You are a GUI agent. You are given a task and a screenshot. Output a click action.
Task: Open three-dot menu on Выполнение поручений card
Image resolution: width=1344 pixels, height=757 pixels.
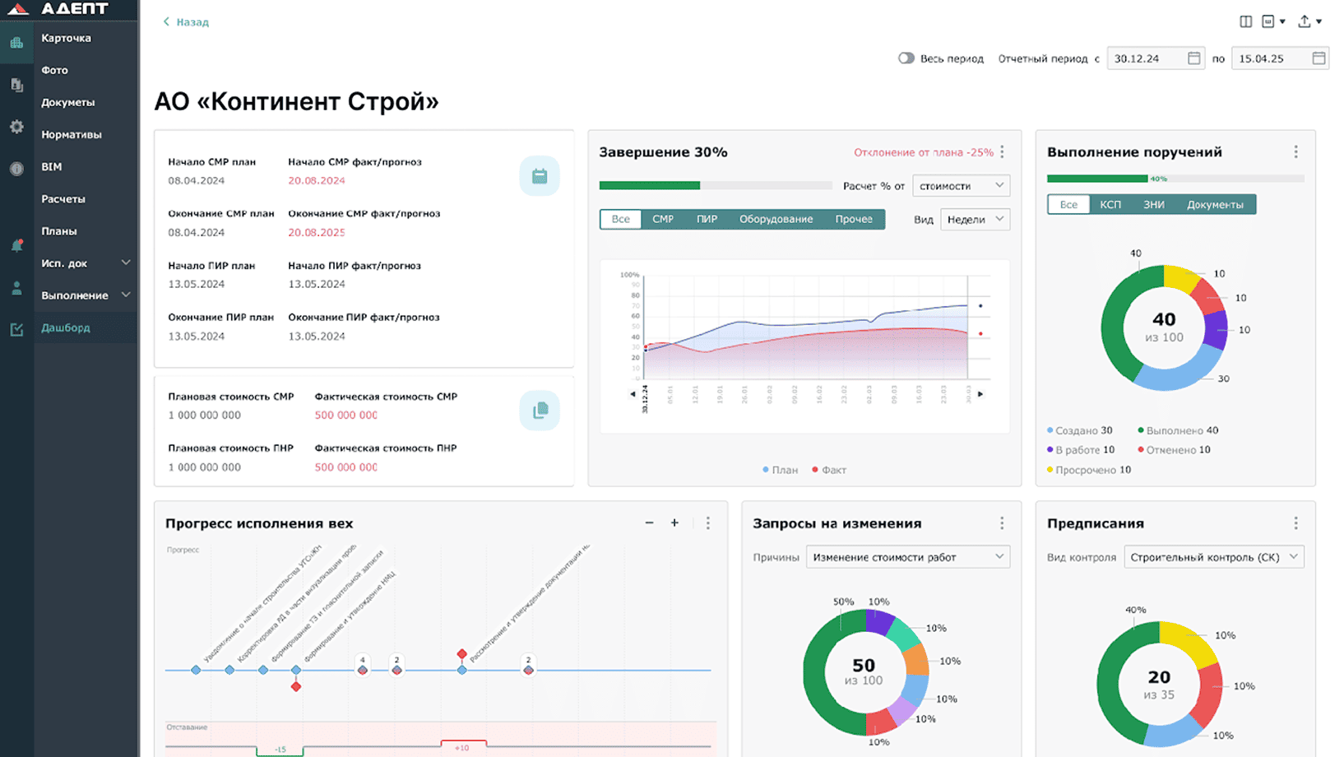click(x=1295, y=152)
